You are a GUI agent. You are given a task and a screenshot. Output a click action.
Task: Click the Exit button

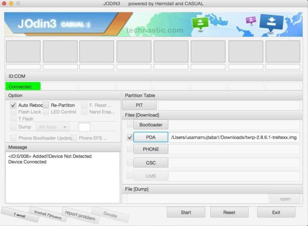[x=276, y=212]
